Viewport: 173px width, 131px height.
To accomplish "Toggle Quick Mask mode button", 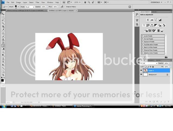I will pos(3,85).
